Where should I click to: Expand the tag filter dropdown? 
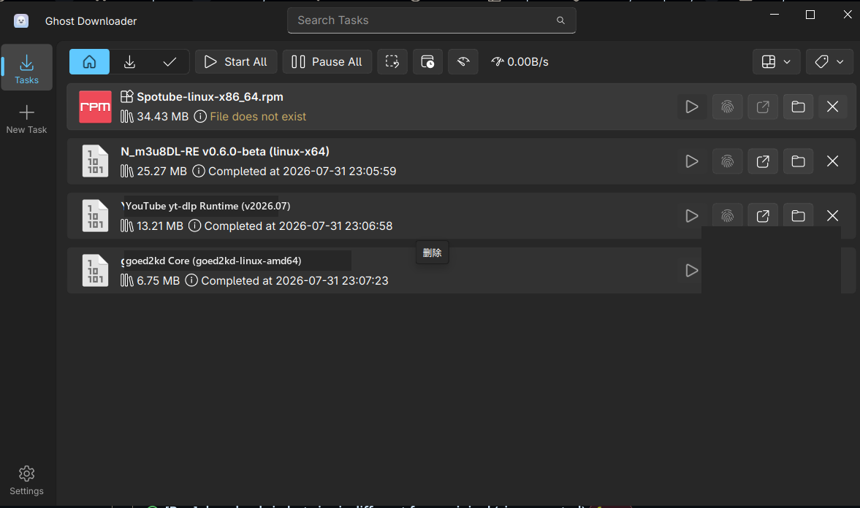[829, 62]
